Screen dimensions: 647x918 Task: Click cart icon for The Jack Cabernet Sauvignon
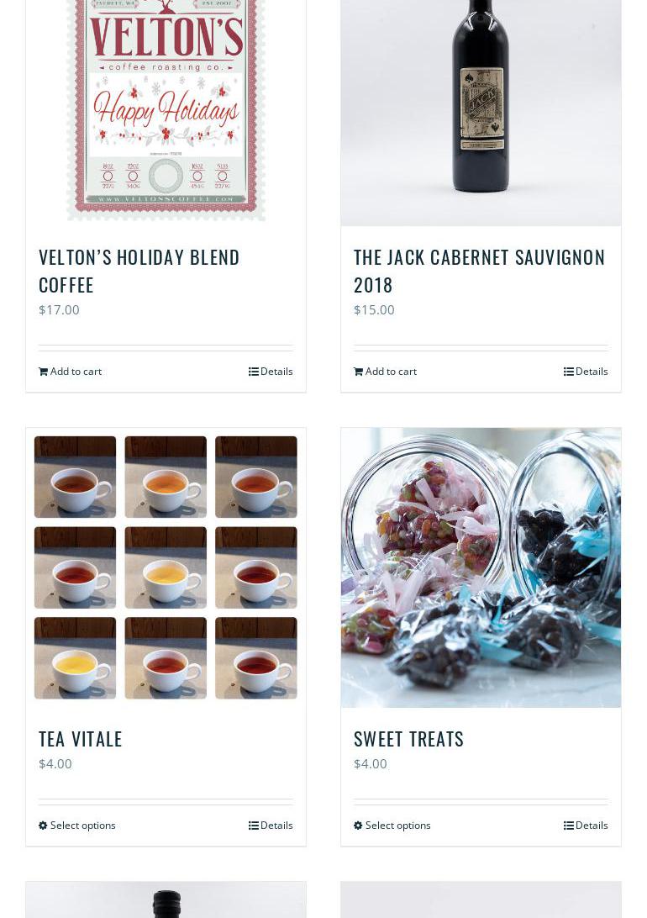(359, 372)
